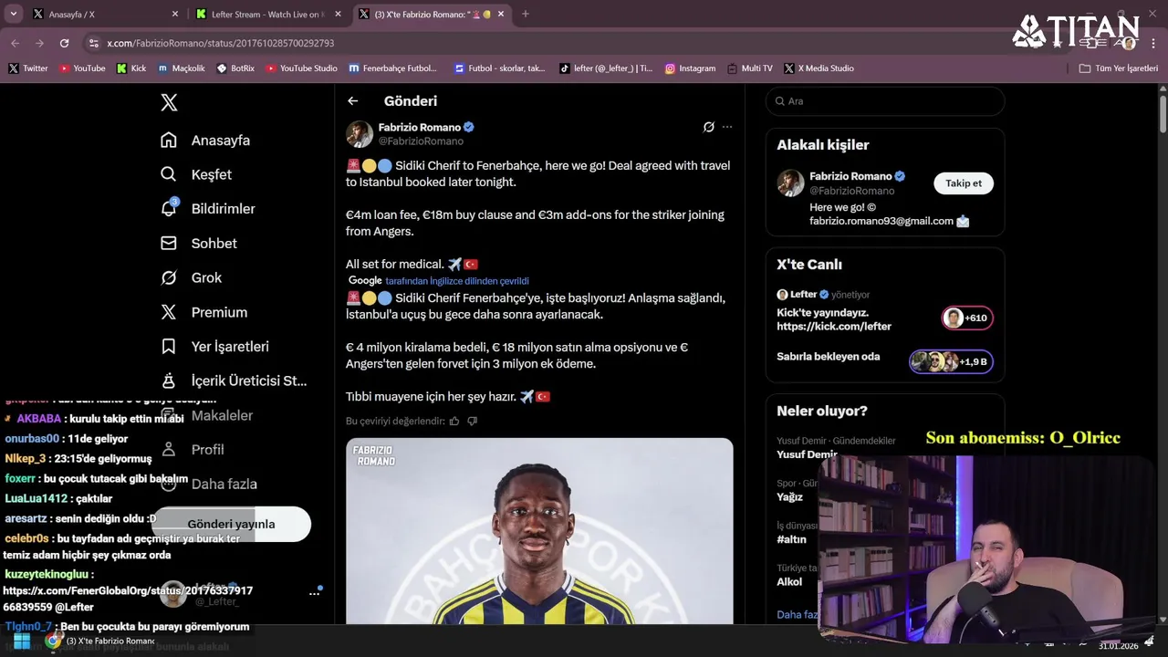Open the Twitter bookmark
The width and height of the screenshot is (1168, 657).
coord(28,68)
